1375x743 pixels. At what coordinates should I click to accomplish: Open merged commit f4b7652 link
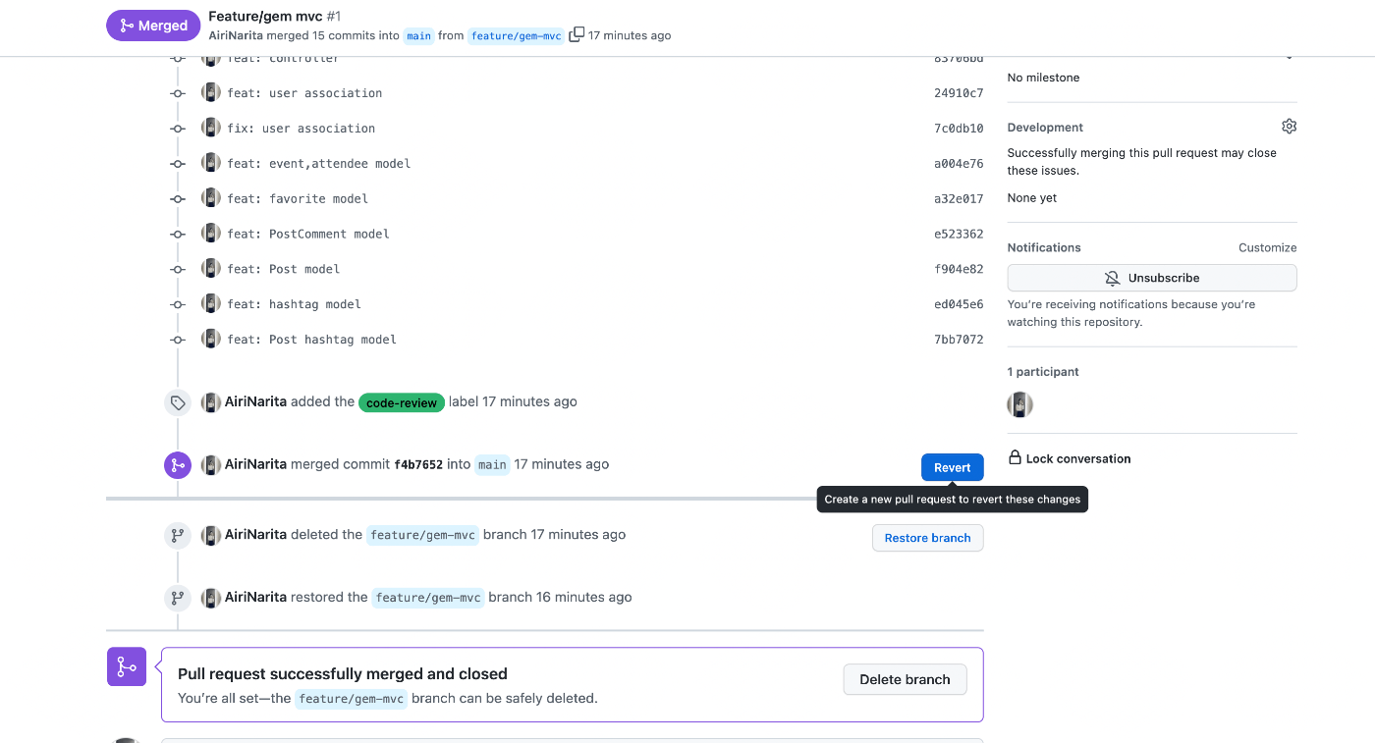418,465
